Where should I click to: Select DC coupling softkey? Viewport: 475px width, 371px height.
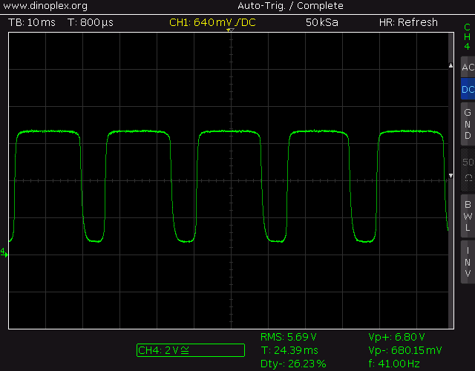(x=467, y=90)
